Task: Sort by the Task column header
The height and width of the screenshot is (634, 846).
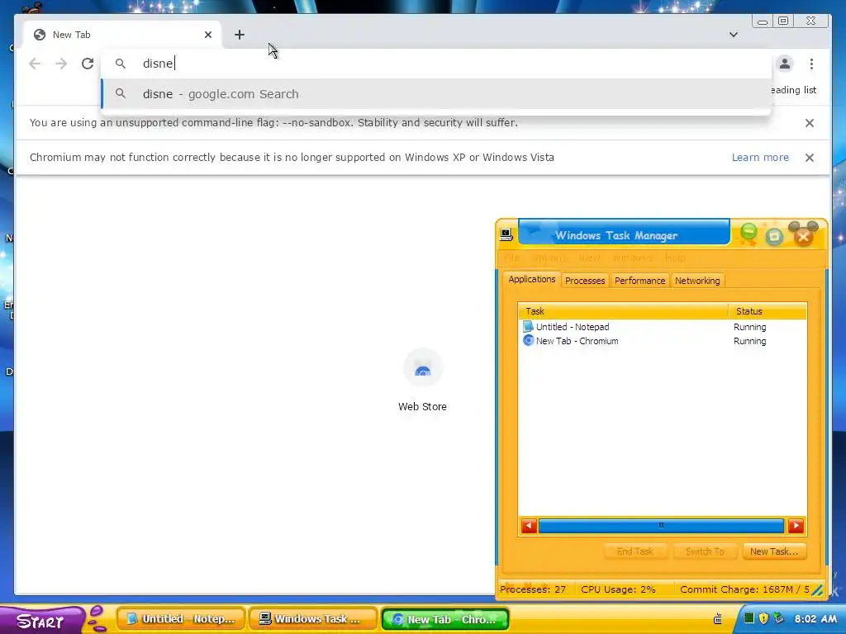Action: (623, 311)
